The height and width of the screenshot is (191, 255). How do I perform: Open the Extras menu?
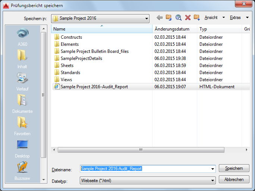click(x=235, y=17)
